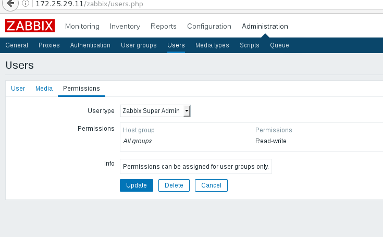Click the Cancel button
The image size is (383, 237).
[x=211, y=185]
